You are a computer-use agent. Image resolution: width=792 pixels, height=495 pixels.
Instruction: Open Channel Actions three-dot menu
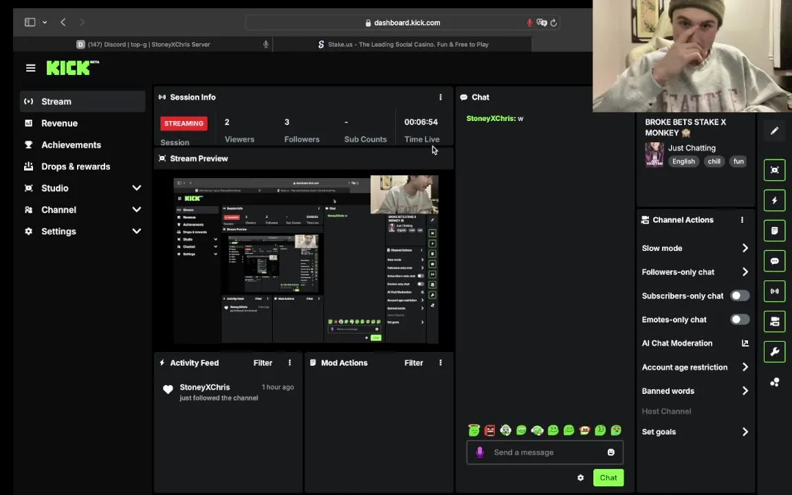pyautogui.click(x=742, y=220)
